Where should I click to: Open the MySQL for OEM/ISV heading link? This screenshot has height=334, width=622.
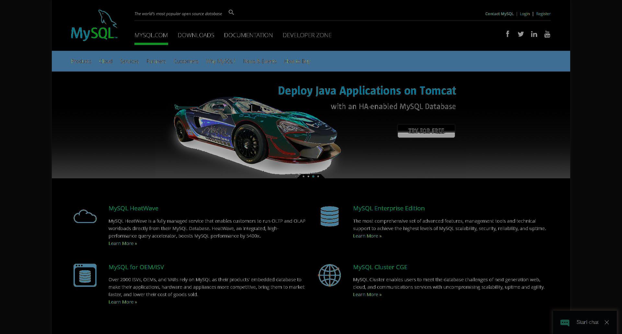[x=136, y=267]
